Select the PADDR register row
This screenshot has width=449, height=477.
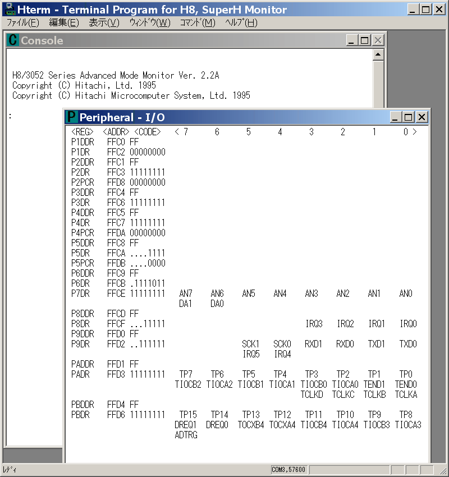point(105,364)
